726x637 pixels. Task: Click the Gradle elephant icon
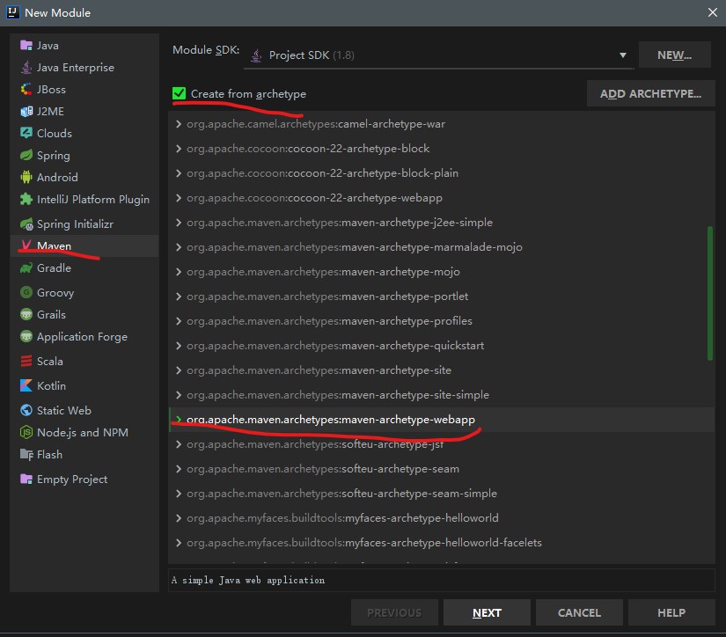tap(26, 268)
